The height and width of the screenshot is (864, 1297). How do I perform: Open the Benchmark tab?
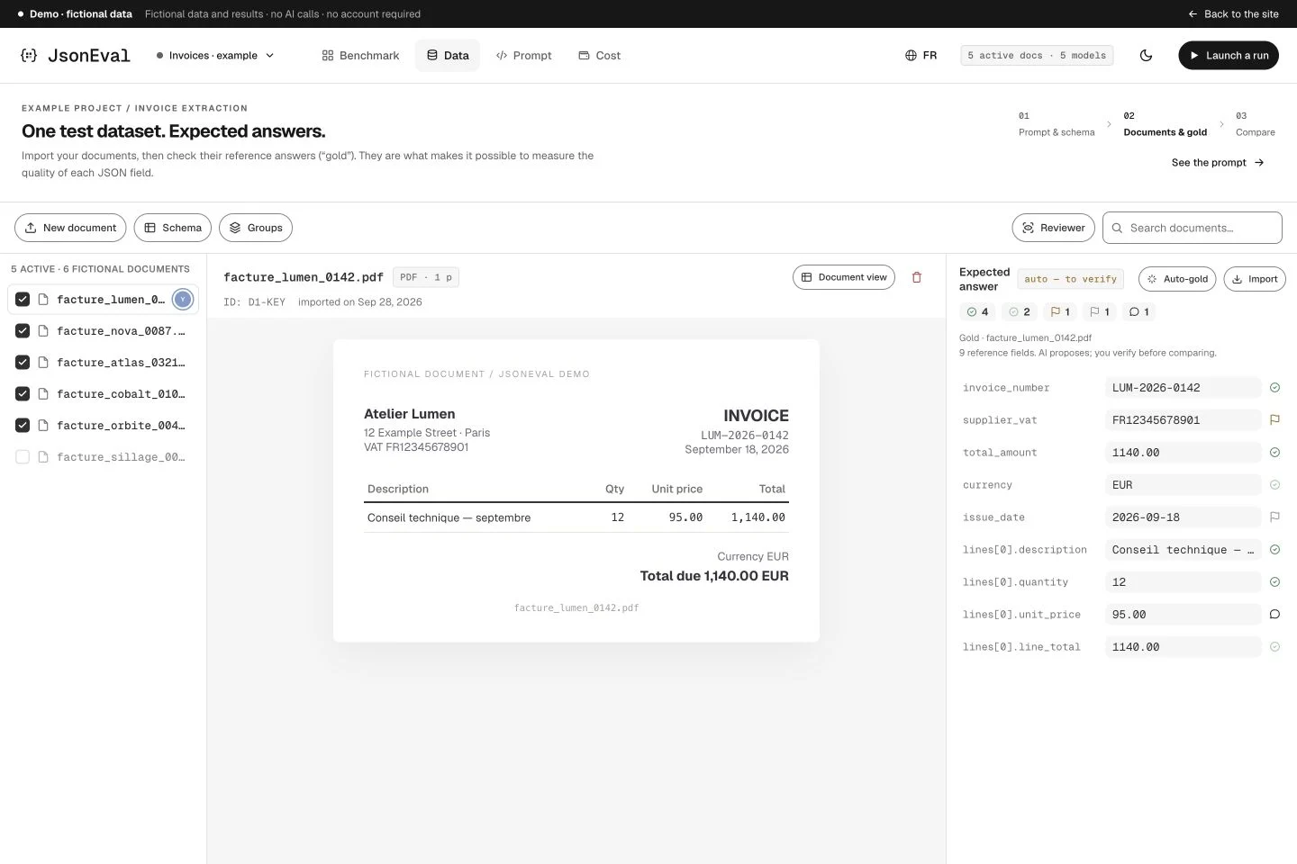click(360, 56)
